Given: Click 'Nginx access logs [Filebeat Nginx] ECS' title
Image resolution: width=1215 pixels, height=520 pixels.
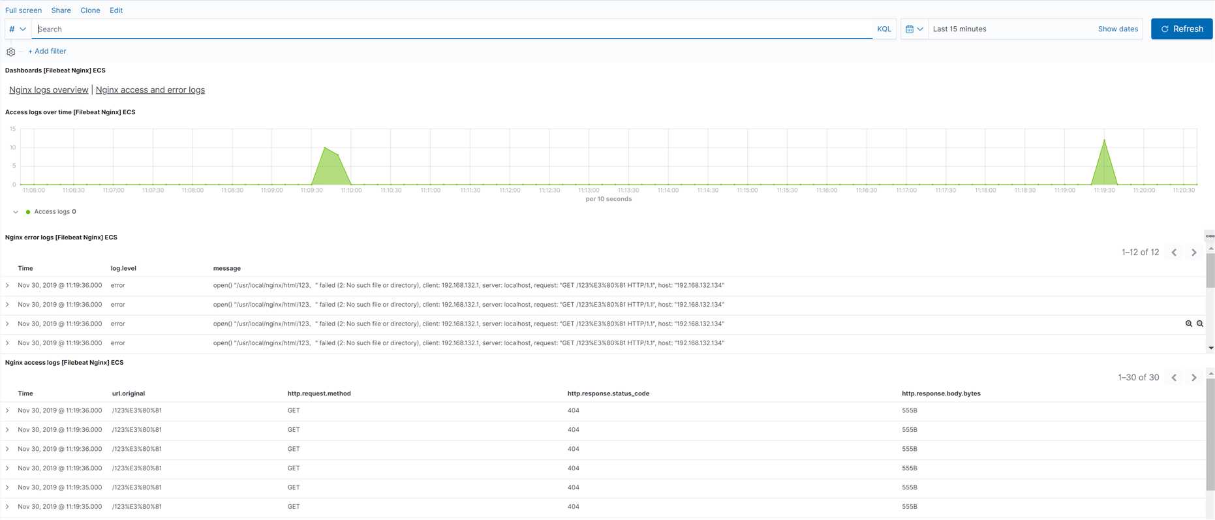Looking at the screenshot, I should click(65, 363).
